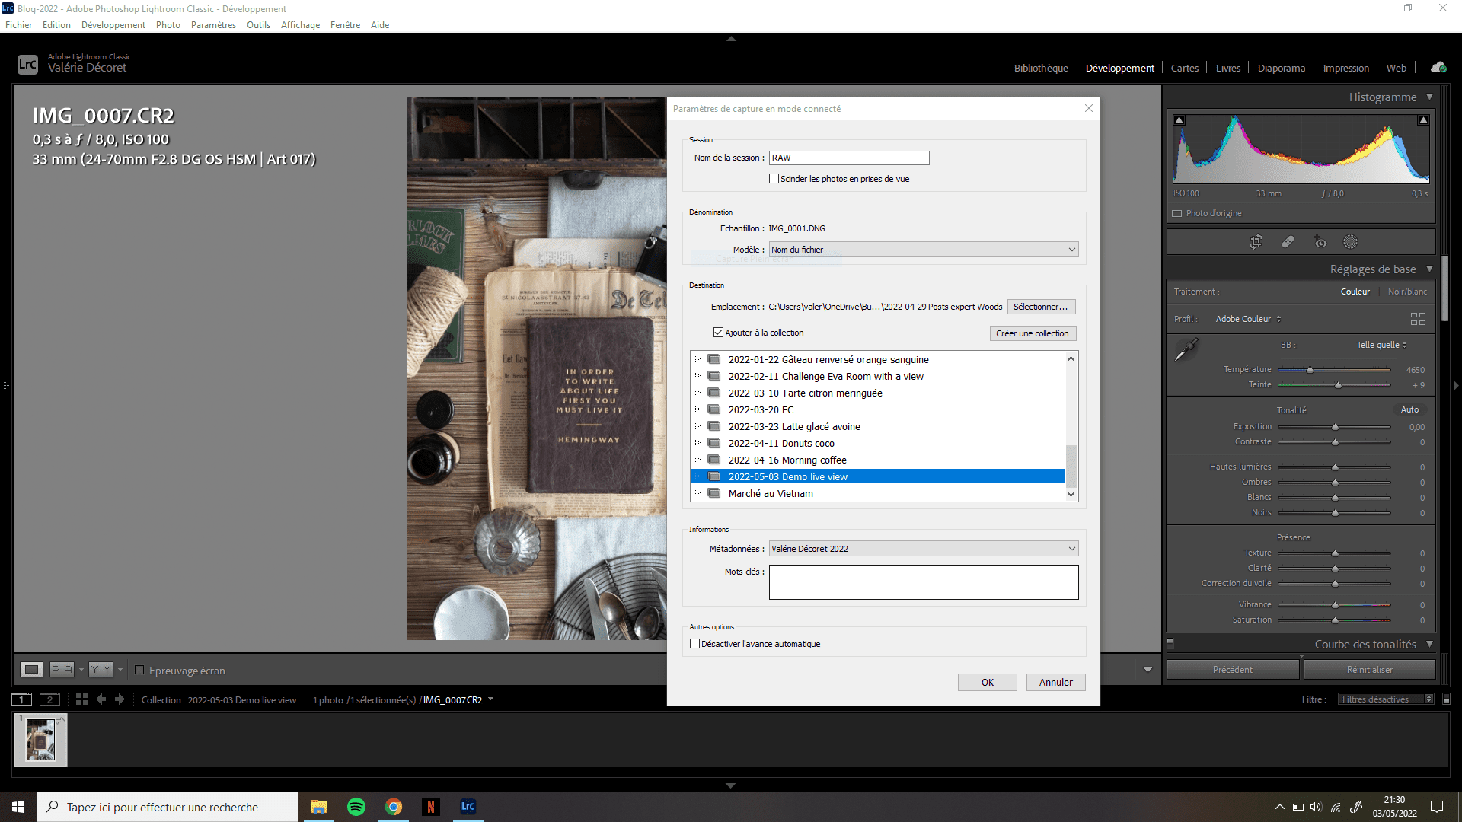Switch to the Bibliothèque module
1462x822 pixels.
1040,68
